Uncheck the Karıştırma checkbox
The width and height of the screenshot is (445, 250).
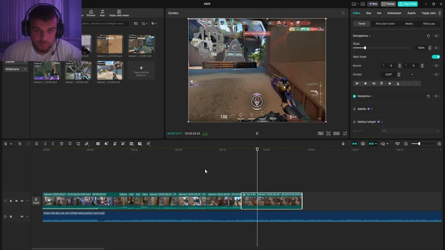[x=354, y=96]
